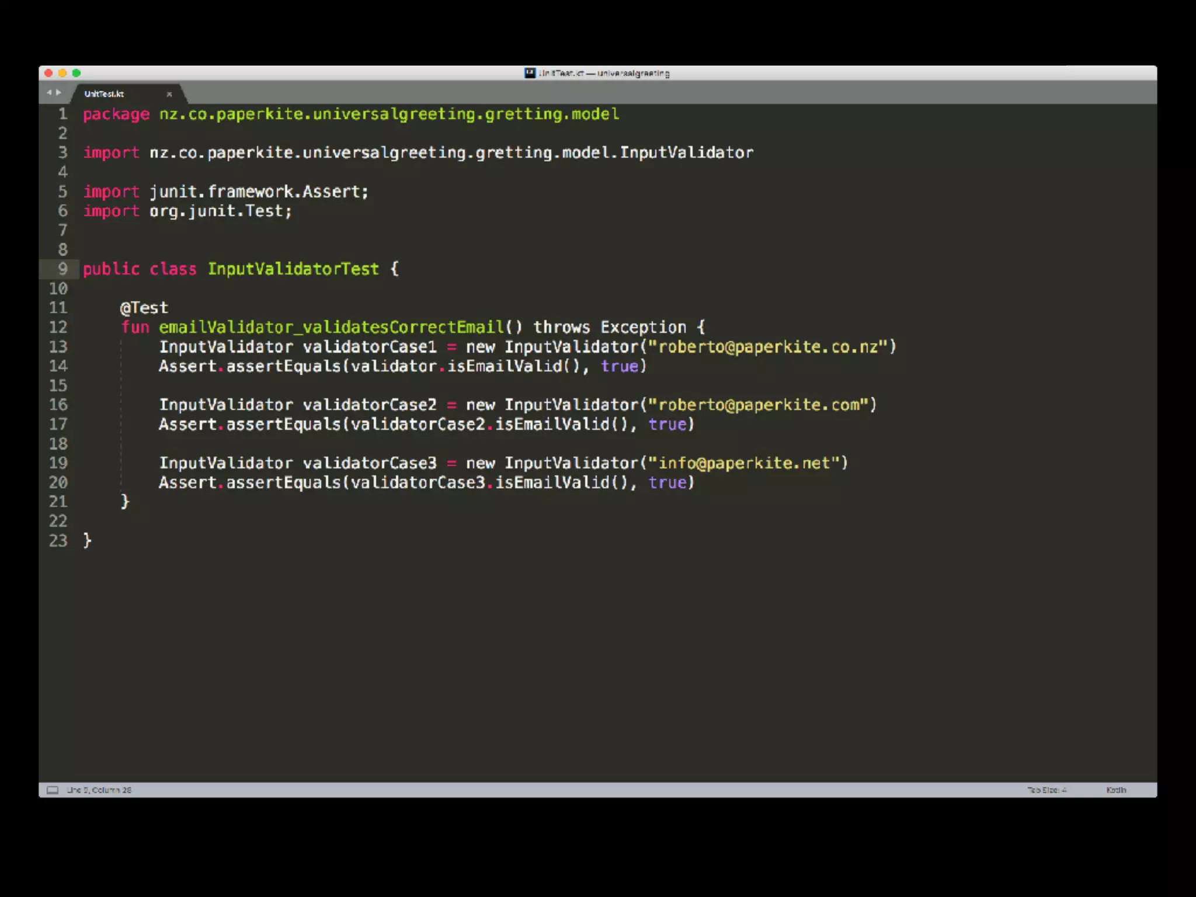Toggle the side bar panel icon in status bar
The image size is (1196, 897).
[x=53, y=790]
